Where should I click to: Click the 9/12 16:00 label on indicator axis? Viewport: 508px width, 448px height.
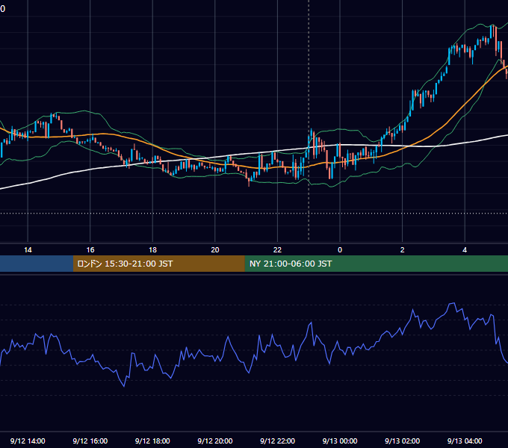tap(90, 441)
